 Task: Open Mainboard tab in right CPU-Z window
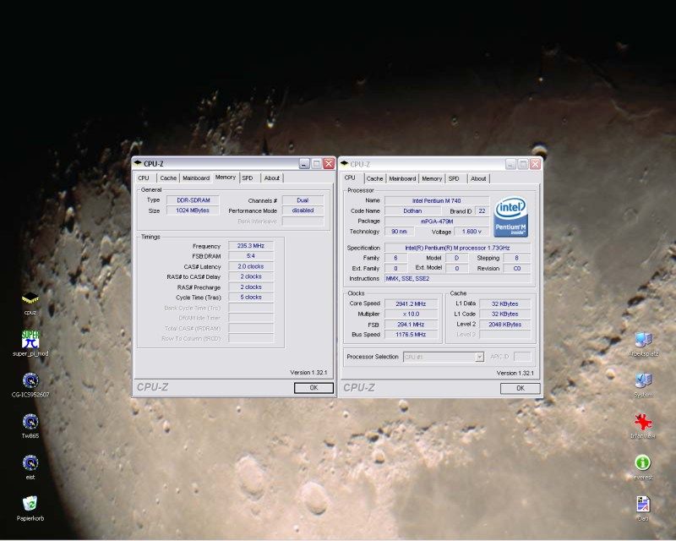(x=402, y=178)
